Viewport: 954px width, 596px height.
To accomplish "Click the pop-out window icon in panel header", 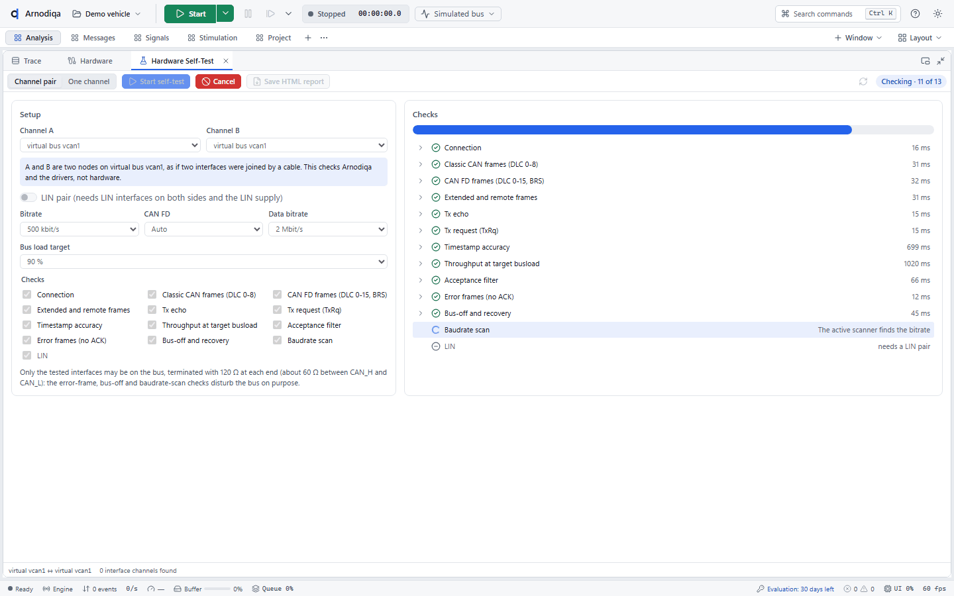I will [926, 61].
